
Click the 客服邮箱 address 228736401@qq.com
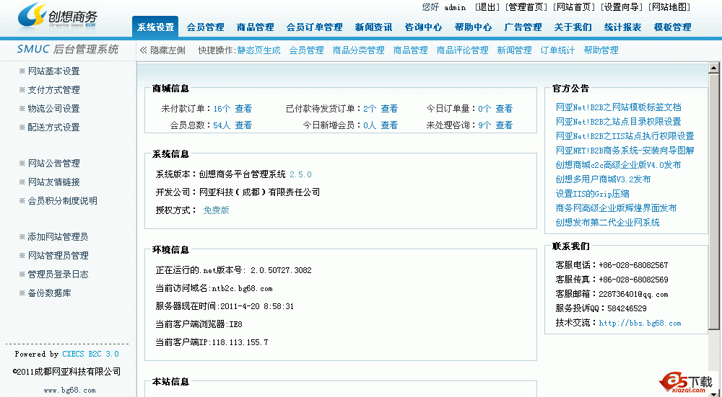(633, 294)
